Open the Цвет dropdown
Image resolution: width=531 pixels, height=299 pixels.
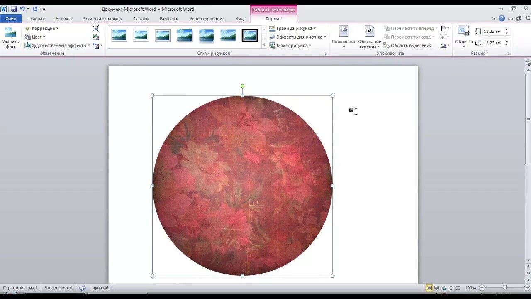(x=35, y=37)
